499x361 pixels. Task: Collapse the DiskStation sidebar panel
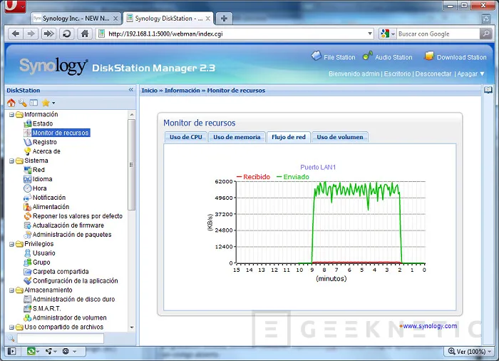[x=130, y=90]
